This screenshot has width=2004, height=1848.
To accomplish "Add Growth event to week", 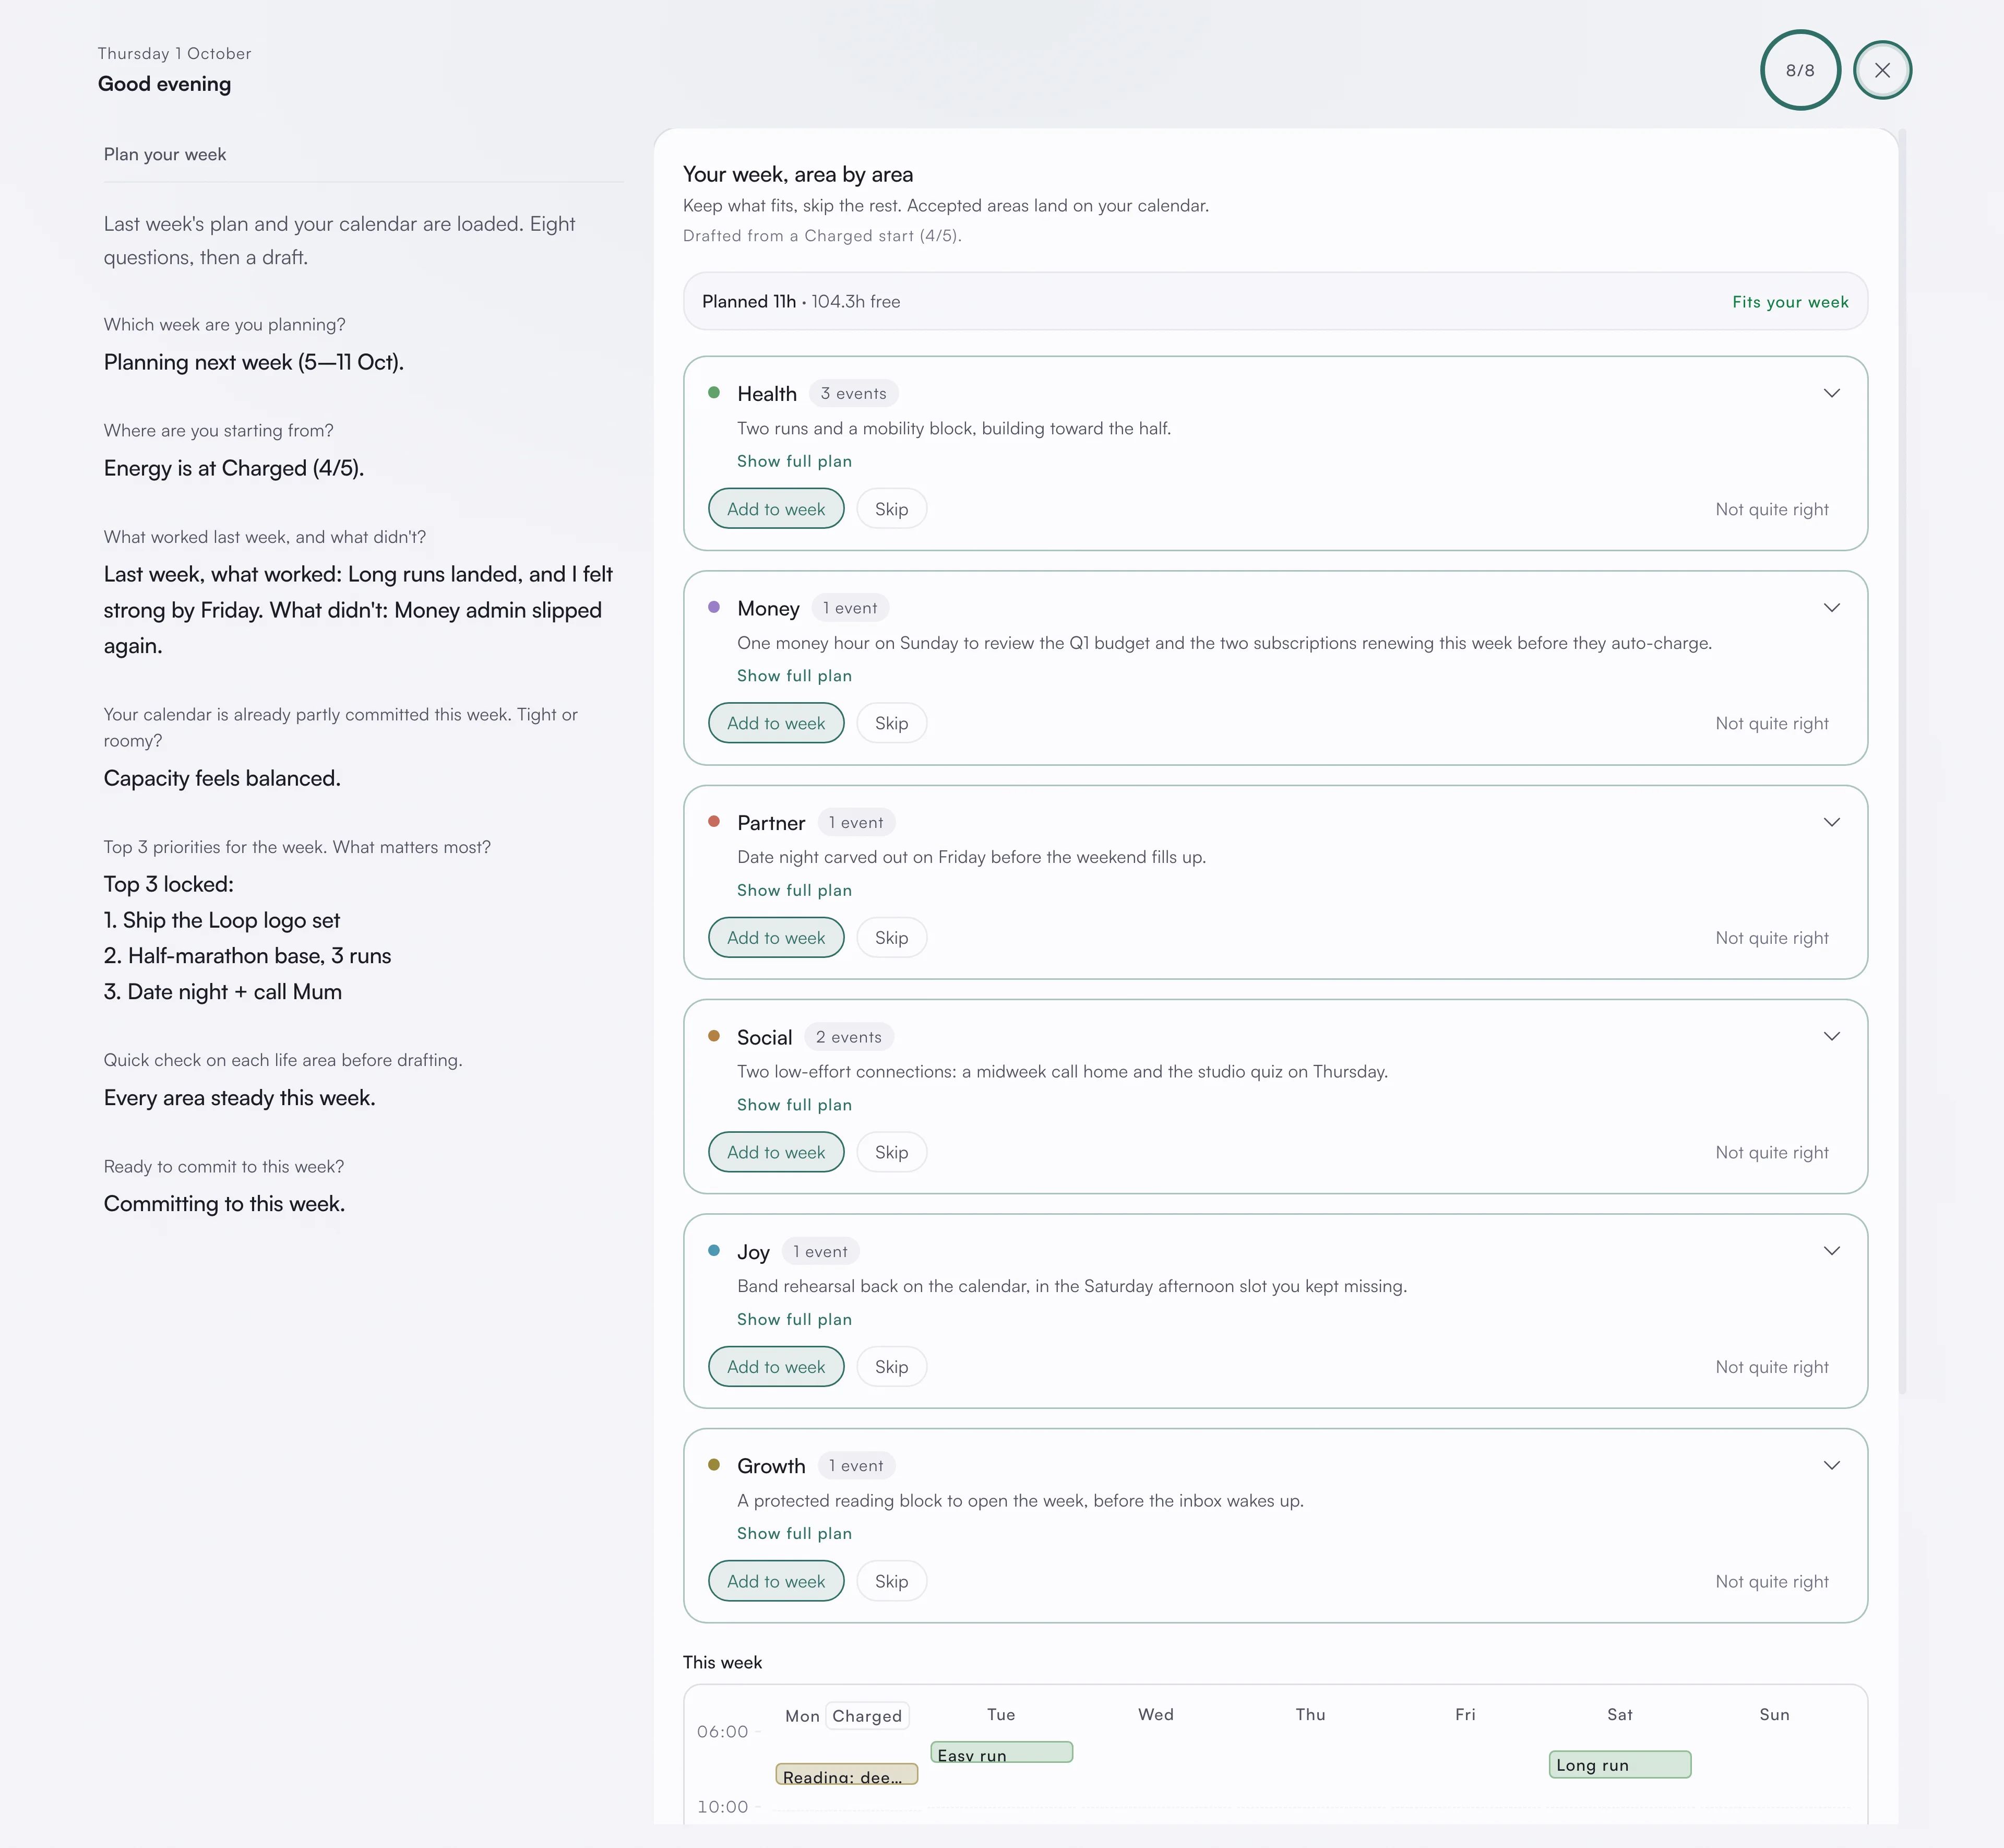I will [x=776, y=1581].
